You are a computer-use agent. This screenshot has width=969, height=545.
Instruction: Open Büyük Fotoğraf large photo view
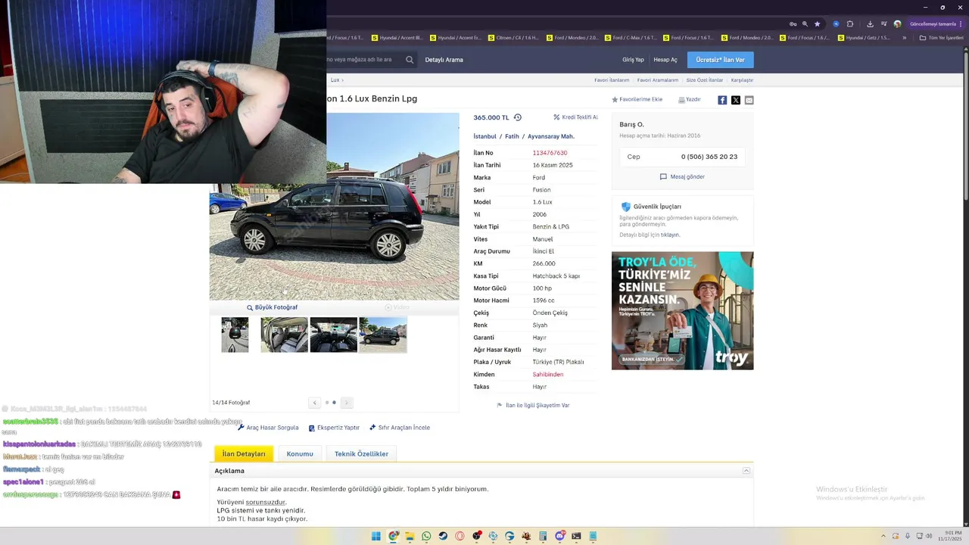pos(272,307)
